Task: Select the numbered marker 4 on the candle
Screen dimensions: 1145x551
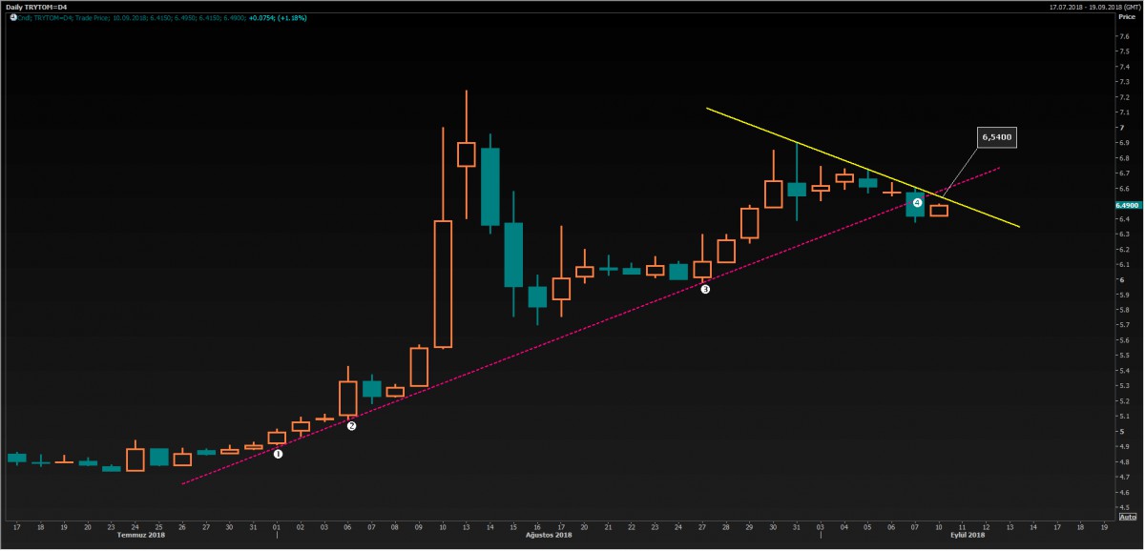Action: point(917,203)
